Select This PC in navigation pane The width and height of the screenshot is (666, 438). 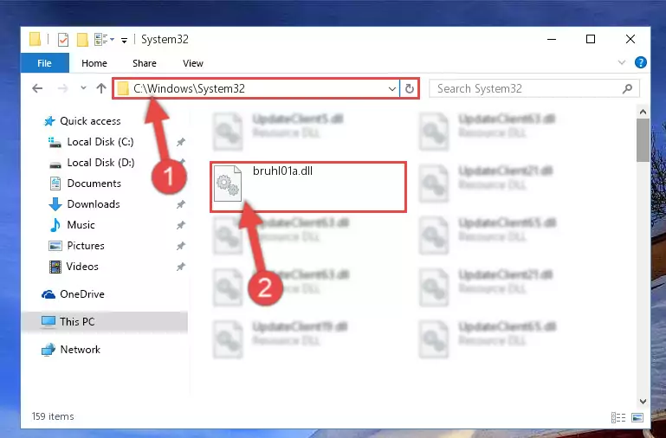coord(104,322)
